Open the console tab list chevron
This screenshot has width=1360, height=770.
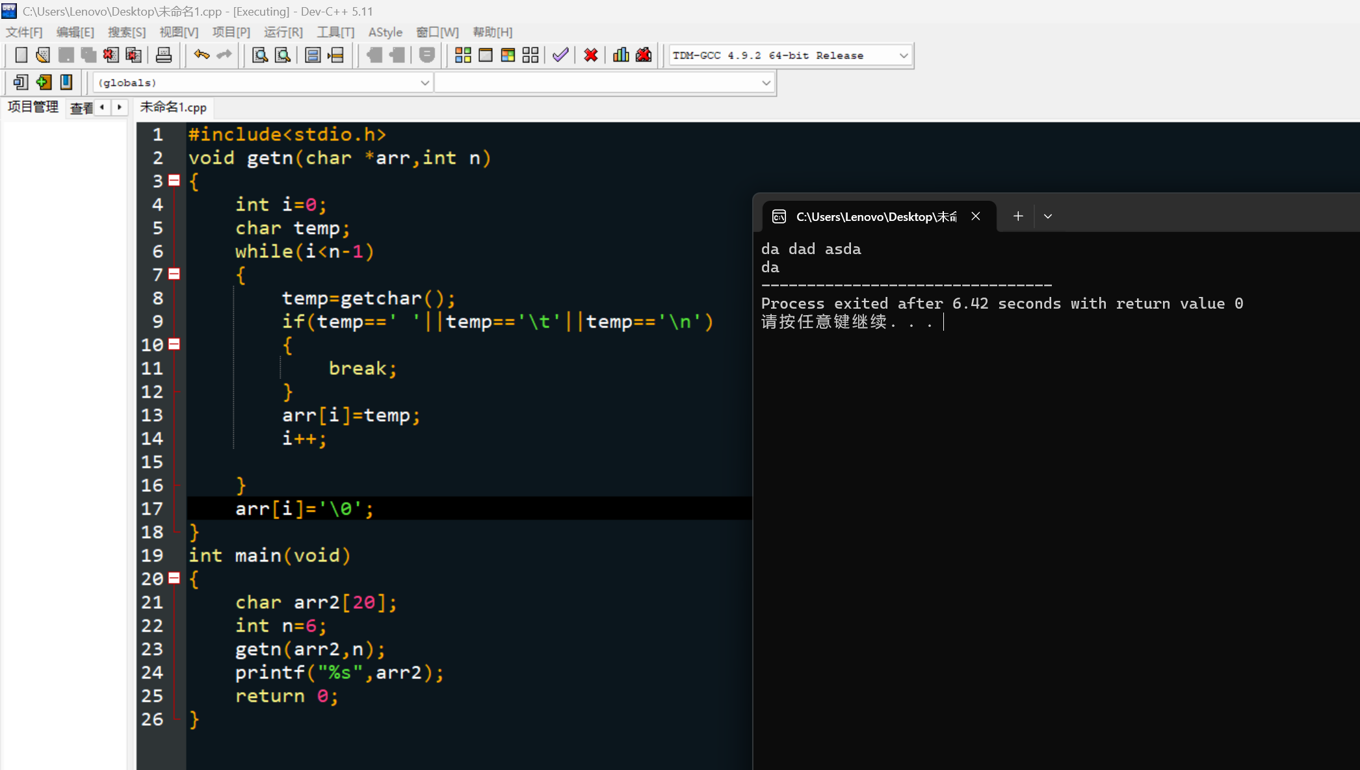(x=1048, y=216)
